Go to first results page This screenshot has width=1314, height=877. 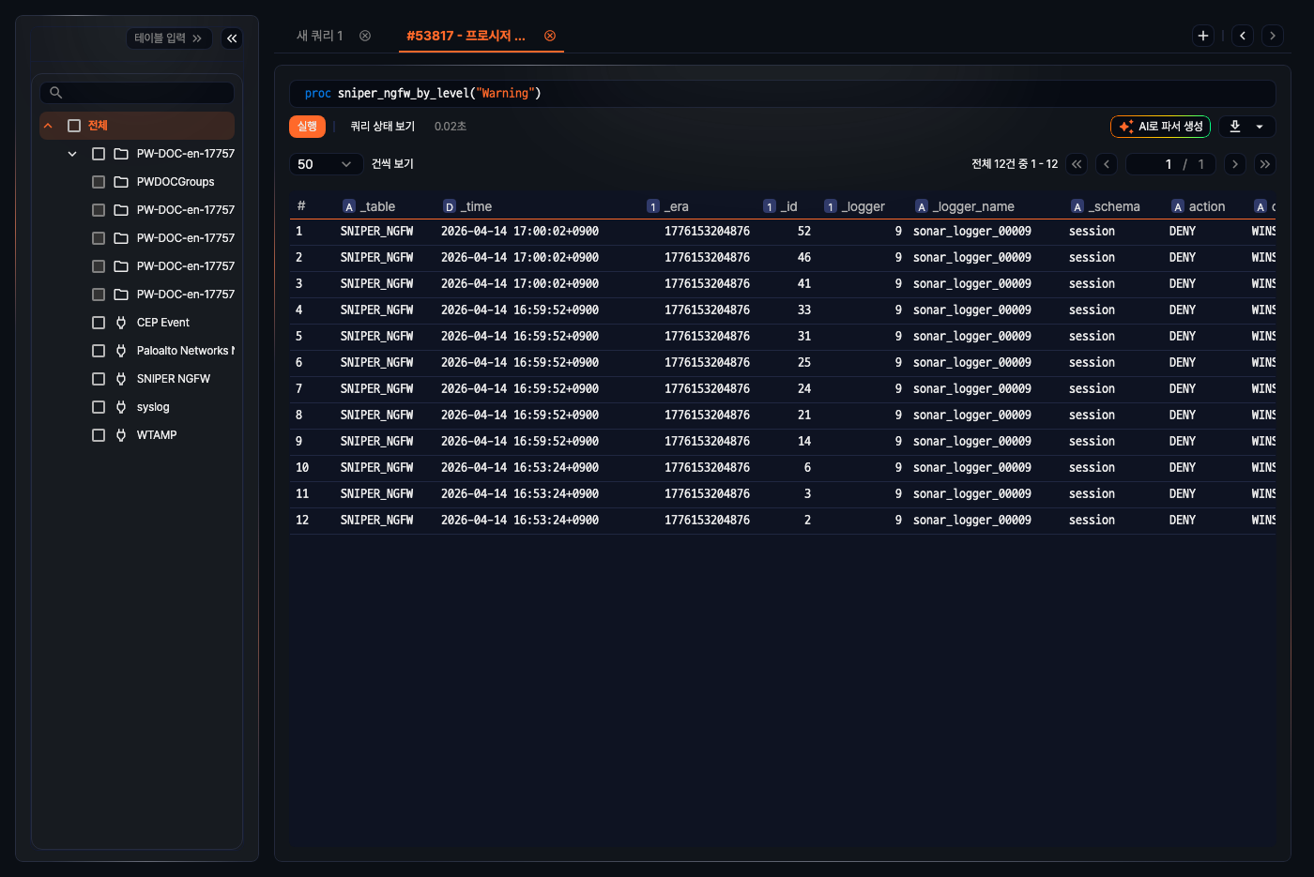click(1077, 164)
